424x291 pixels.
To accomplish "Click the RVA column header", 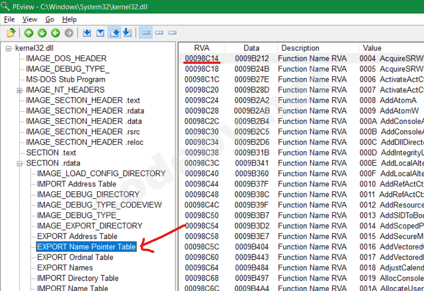I will [x=202, y=48].
